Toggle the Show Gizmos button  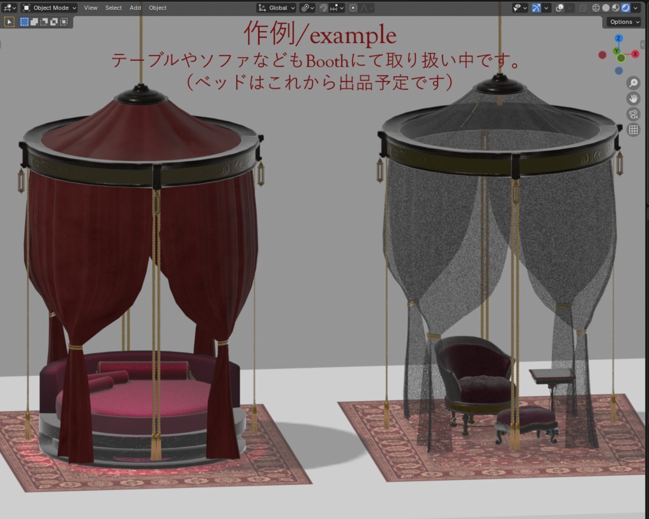[x=536, y=8]
